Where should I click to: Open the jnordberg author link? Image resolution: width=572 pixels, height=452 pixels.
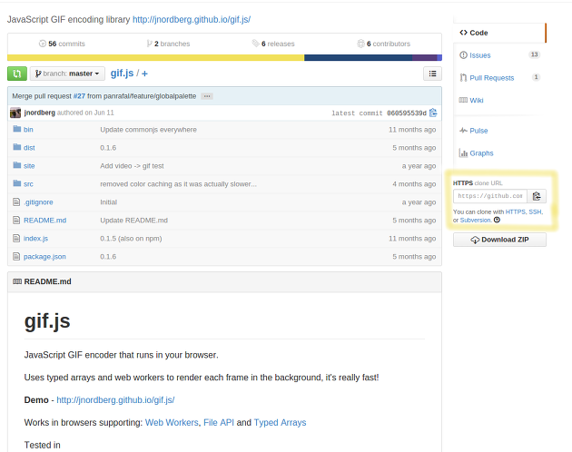click(x=39, y=113)
